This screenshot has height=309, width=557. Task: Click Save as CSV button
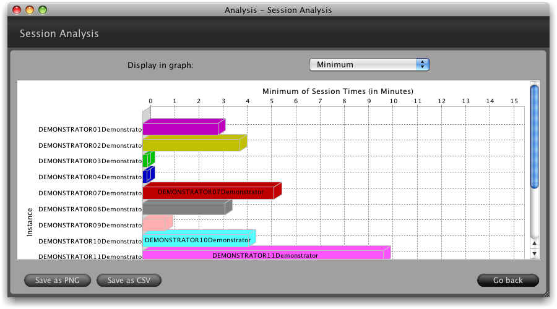[x=129, y=281]
